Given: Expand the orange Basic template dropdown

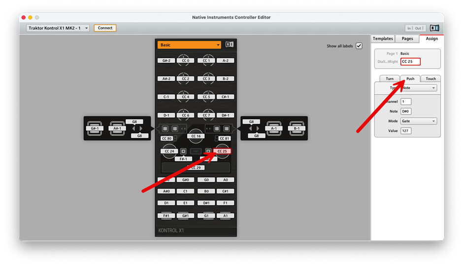Looking at the screenshot, I should pyautogui.click(x=189, y=45).
